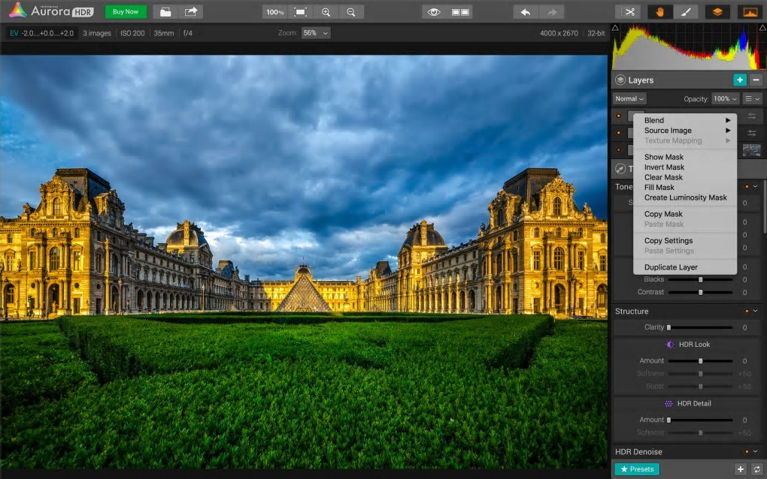Open an image with the folder icon
Image resolution: width=767 pixels, height=479 pixels.
(x=165, y=12)
